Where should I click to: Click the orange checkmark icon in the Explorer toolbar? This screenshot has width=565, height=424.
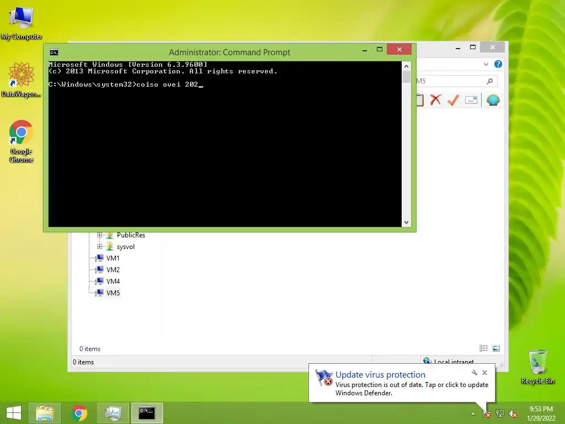[453, 100]
